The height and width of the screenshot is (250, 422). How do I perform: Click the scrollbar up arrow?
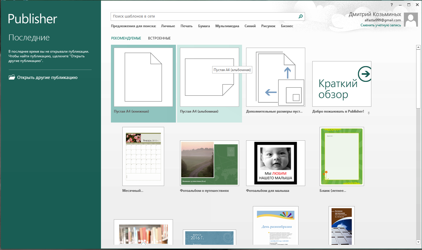click(418, 47)
